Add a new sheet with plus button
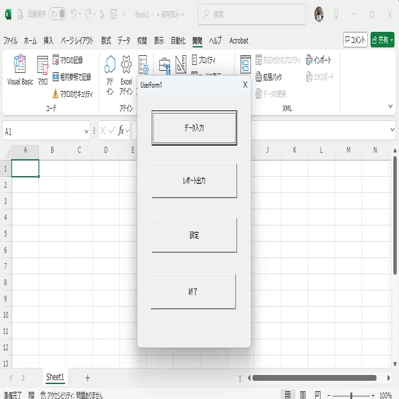 click(88, 378)
